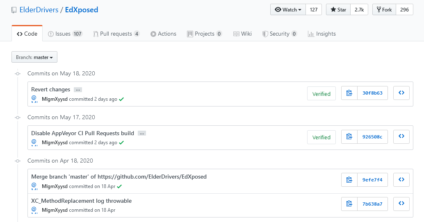Viewport: 424px width, 222px height.
Task: Click Verified badge on commit 30f8b63
Action: pos(321,94)
